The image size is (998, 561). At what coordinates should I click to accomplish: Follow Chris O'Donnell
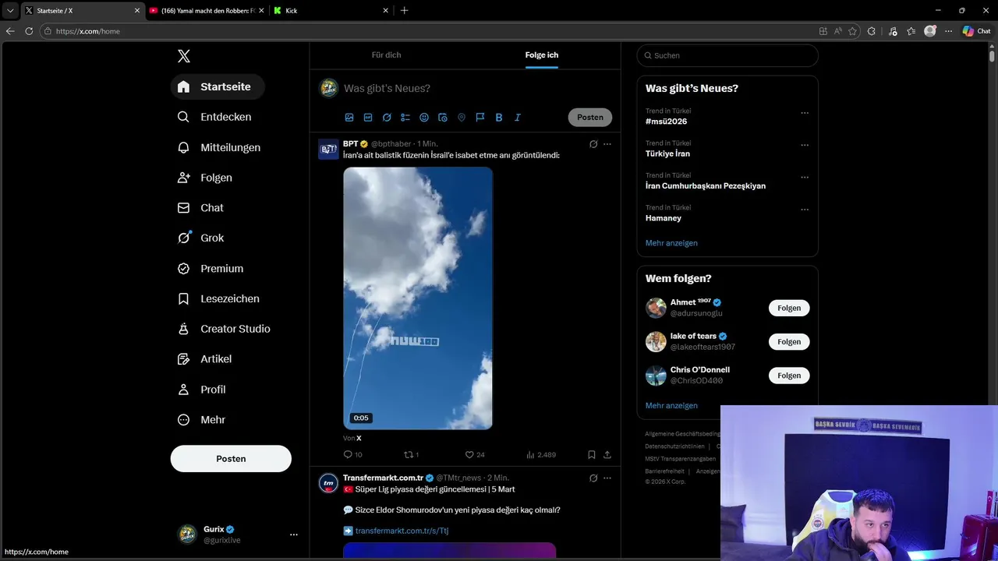pos(789,375)
